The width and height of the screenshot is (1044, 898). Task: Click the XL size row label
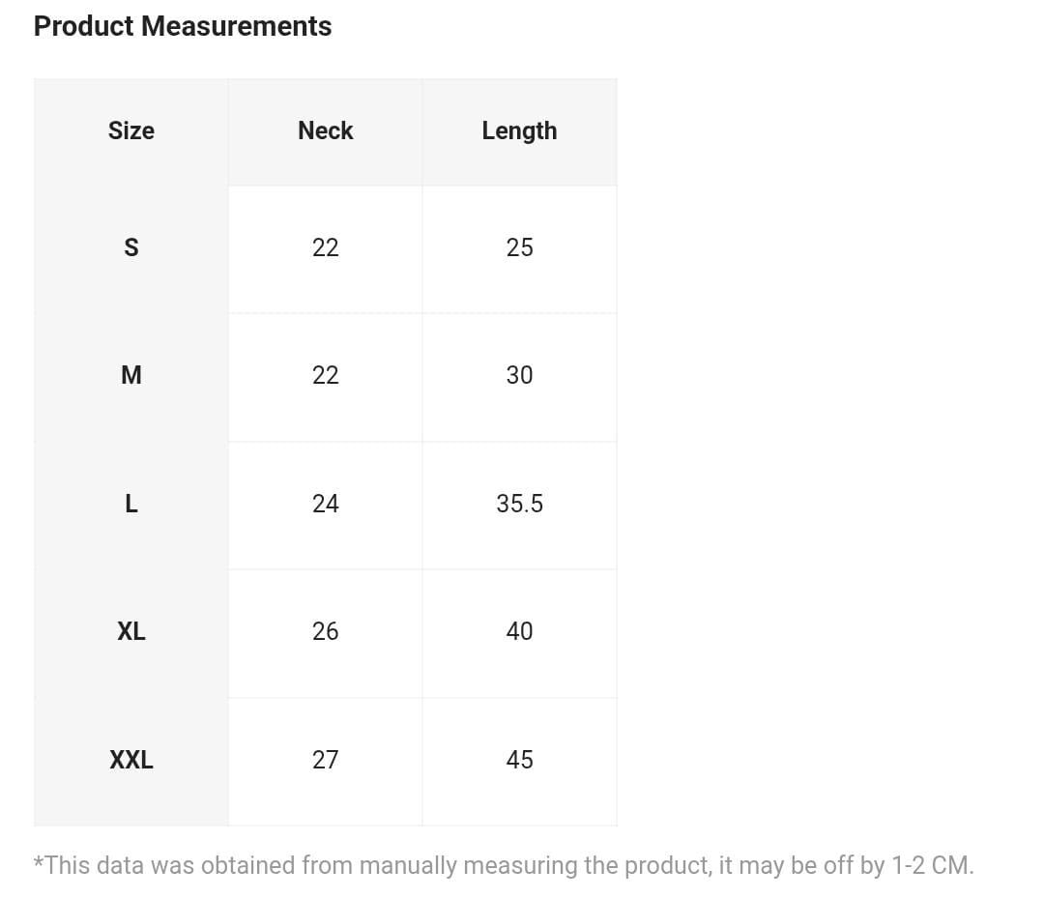click(131, 631)
